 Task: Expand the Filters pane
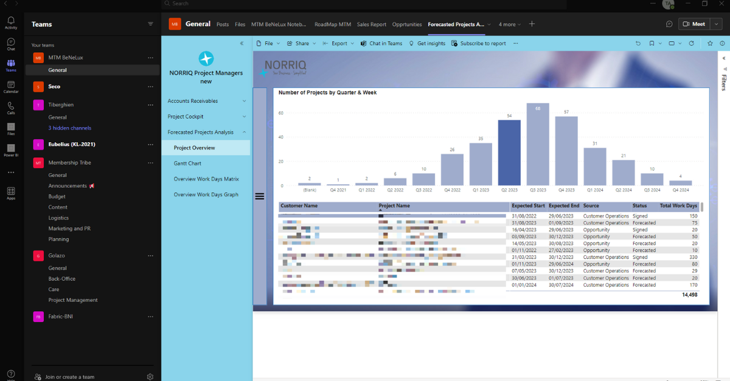coord(724,58)
